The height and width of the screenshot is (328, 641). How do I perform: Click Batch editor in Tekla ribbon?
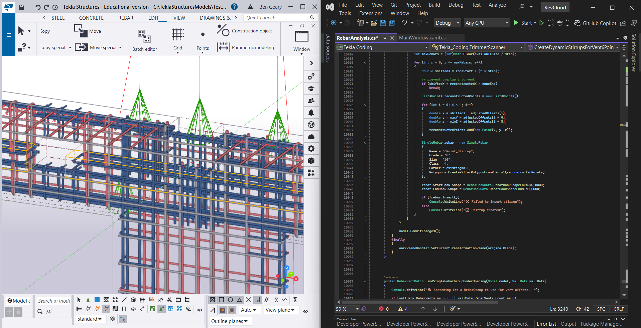coord(145,40)
